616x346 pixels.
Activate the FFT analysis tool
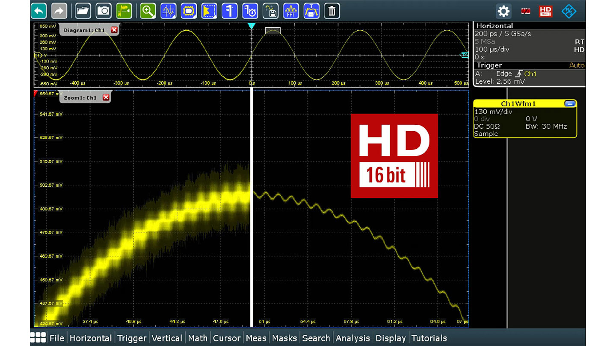pos(291,11)
